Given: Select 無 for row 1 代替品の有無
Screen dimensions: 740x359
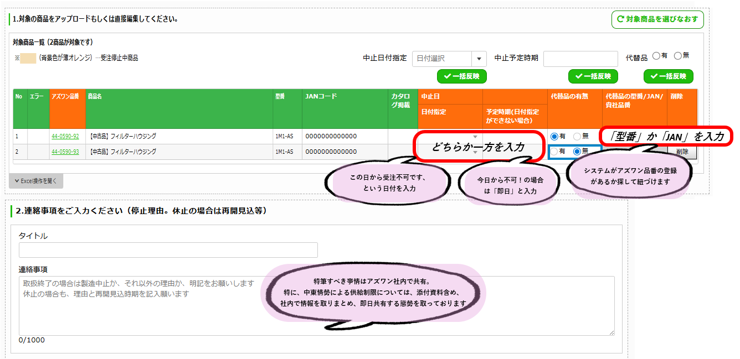Looking at the screenshot, I should click(x=576, y=136).
